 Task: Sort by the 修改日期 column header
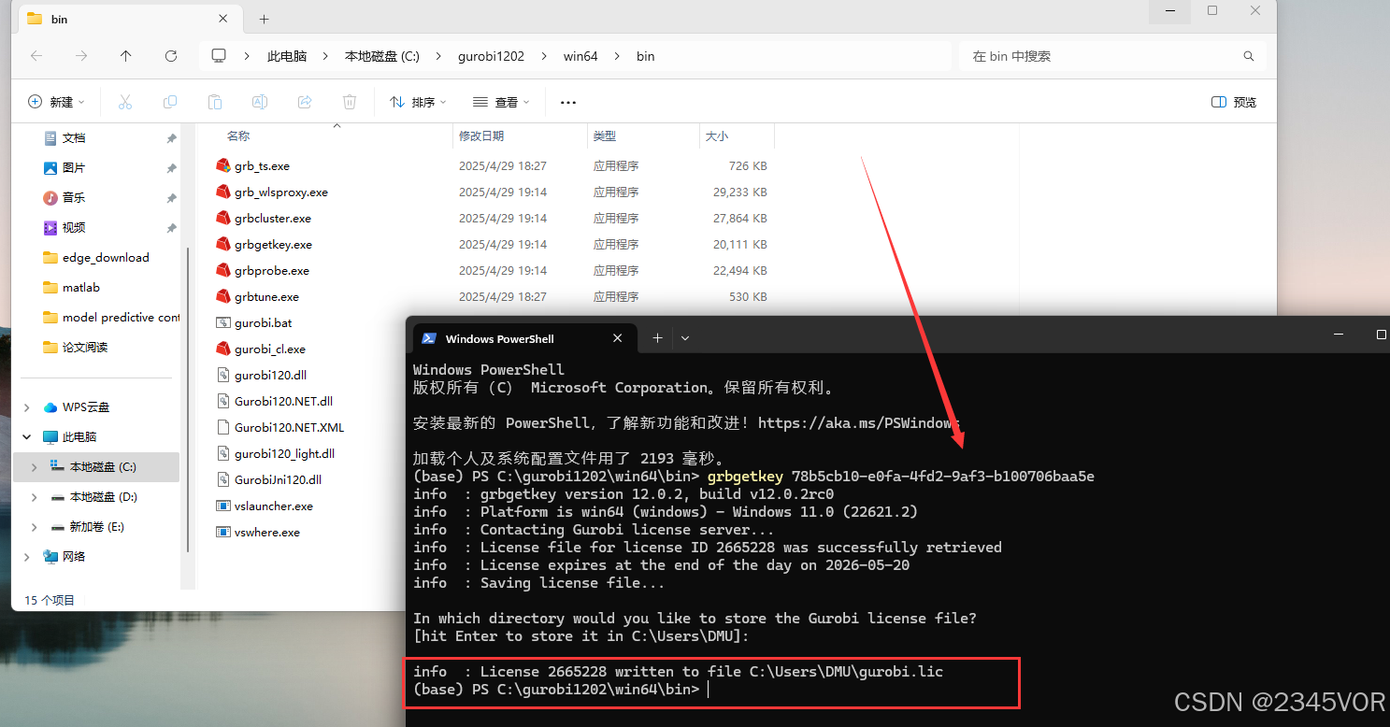point(481,136)
